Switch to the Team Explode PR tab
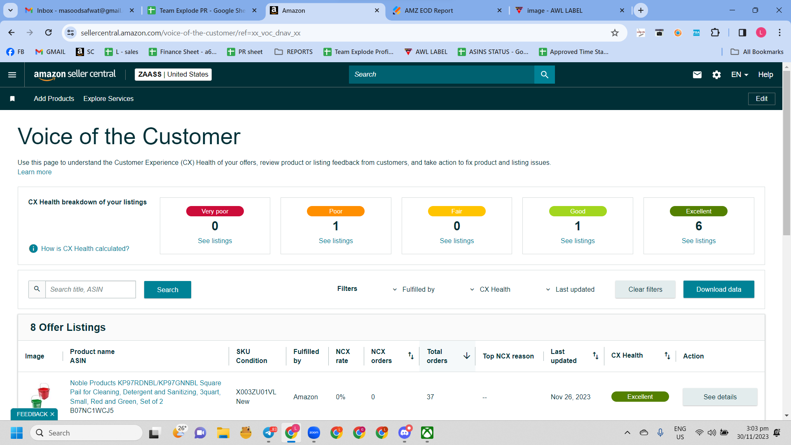Image resolution: width=791 pixels, height=445 pixels. coord(202,10)
